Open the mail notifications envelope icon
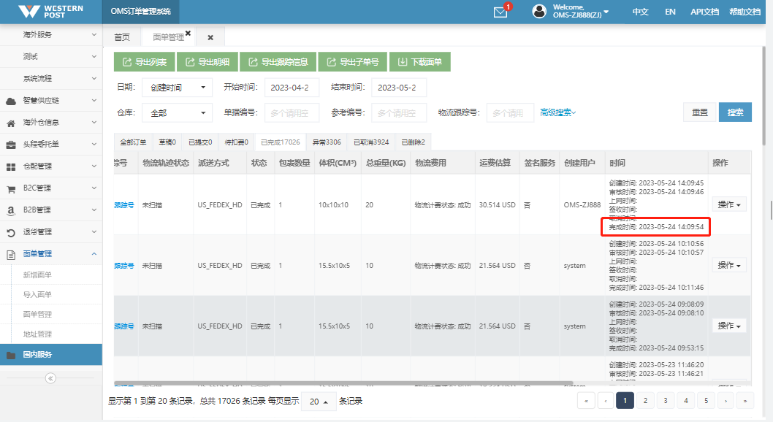 pos(500,12)
